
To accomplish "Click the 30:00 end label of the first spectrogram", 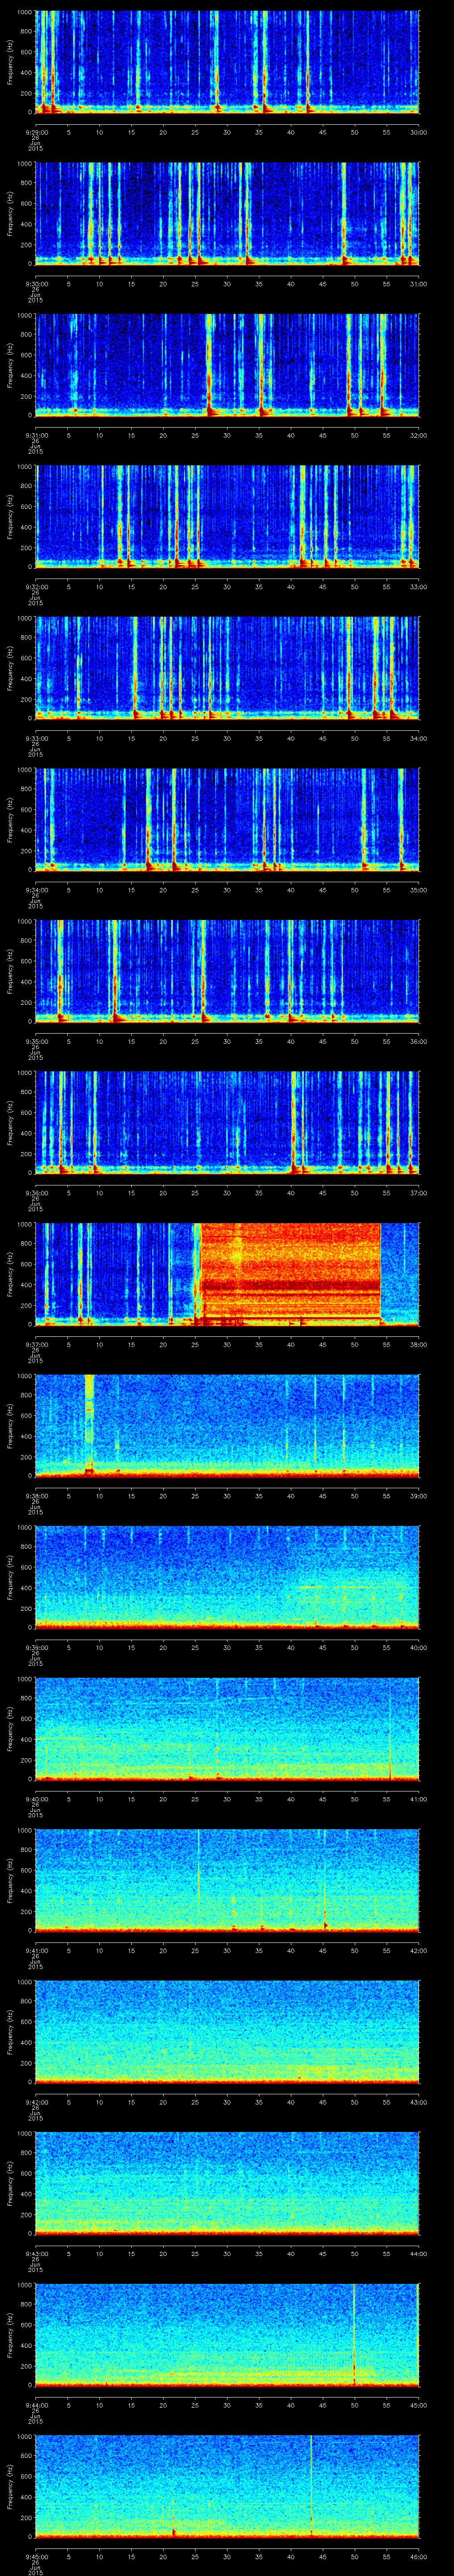I will coord(418,131).
